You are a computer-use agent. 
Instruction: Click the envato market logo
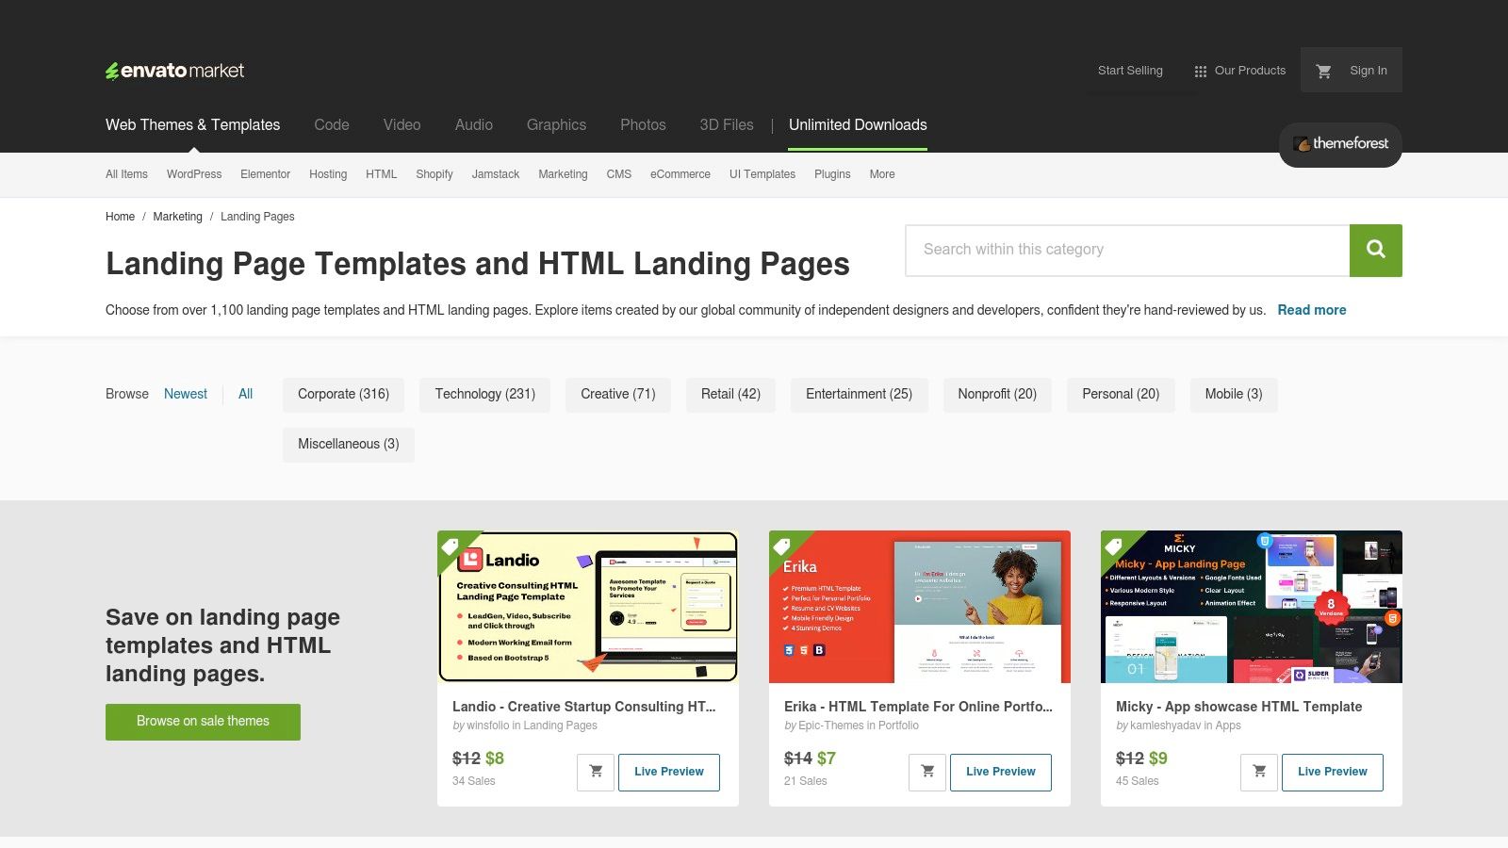tap(174, 70)
